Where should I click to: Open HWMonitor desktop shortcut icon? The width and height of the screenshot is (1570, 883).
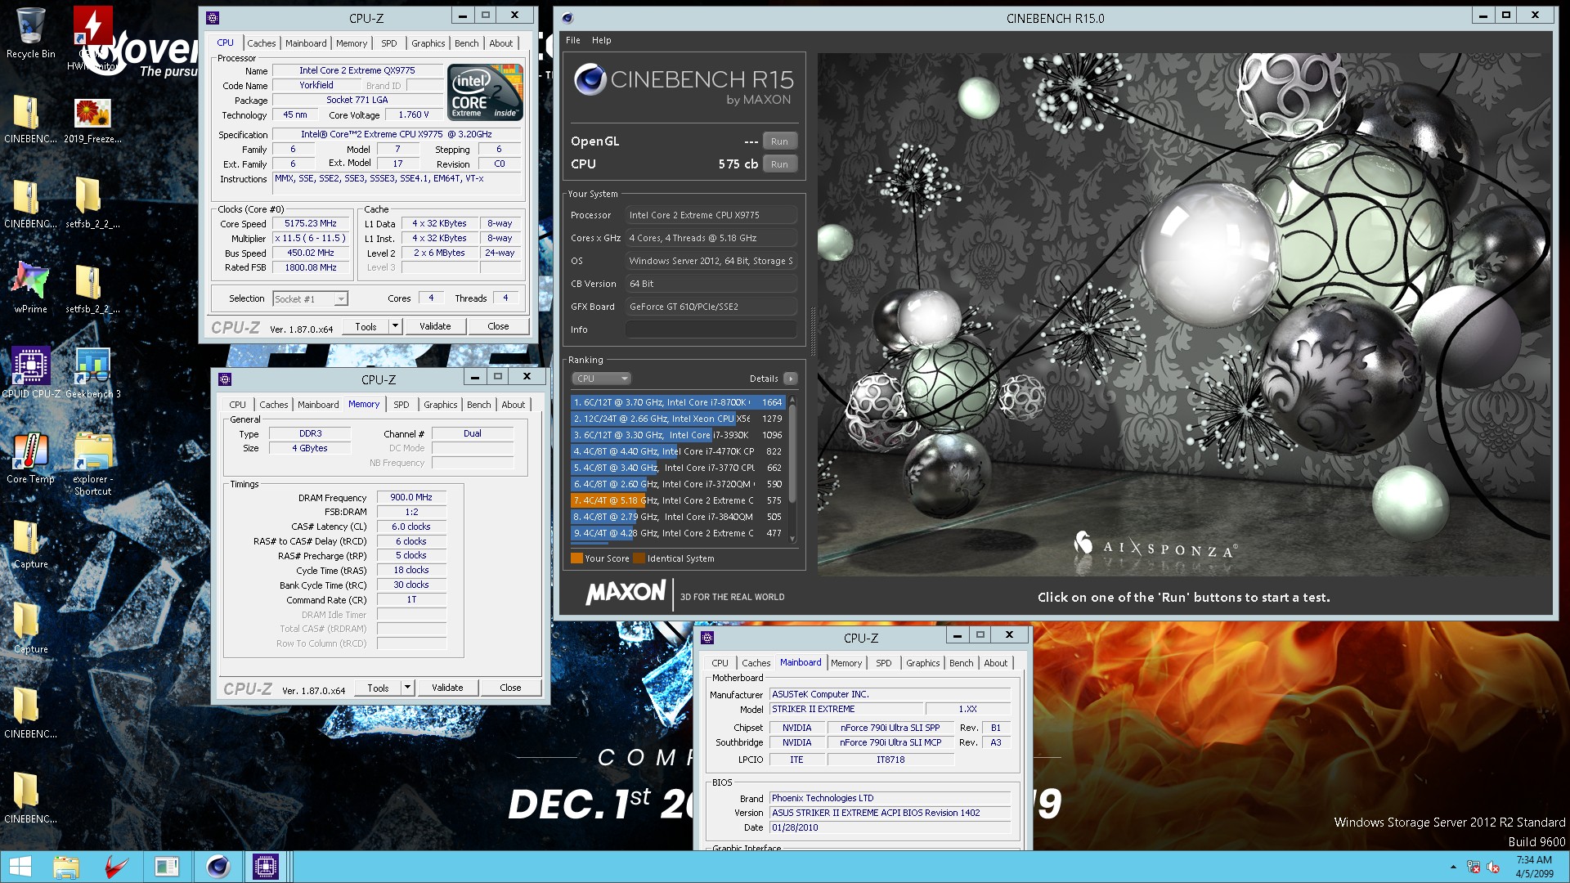click(x=92, y=38)
